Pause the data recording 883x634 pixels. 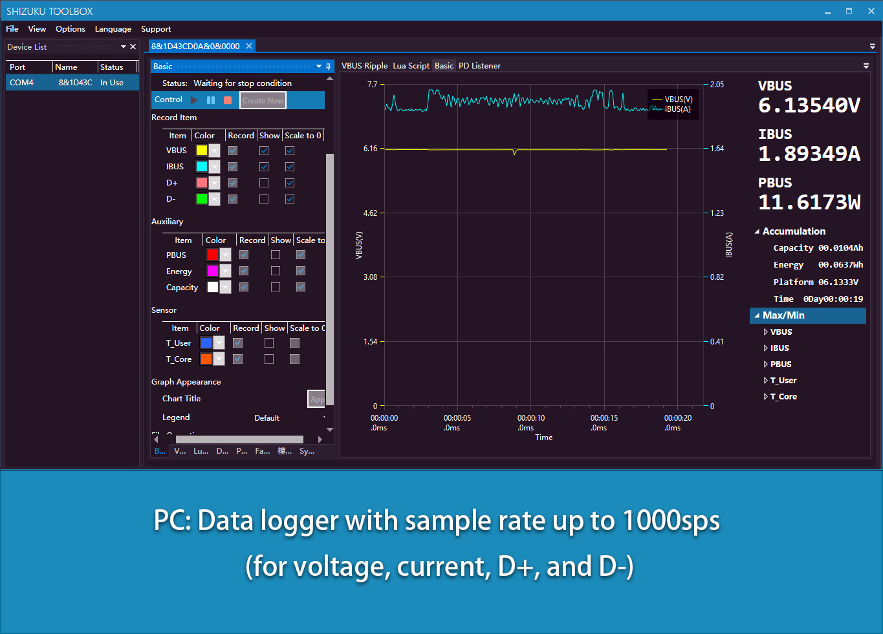coord(211,100)
